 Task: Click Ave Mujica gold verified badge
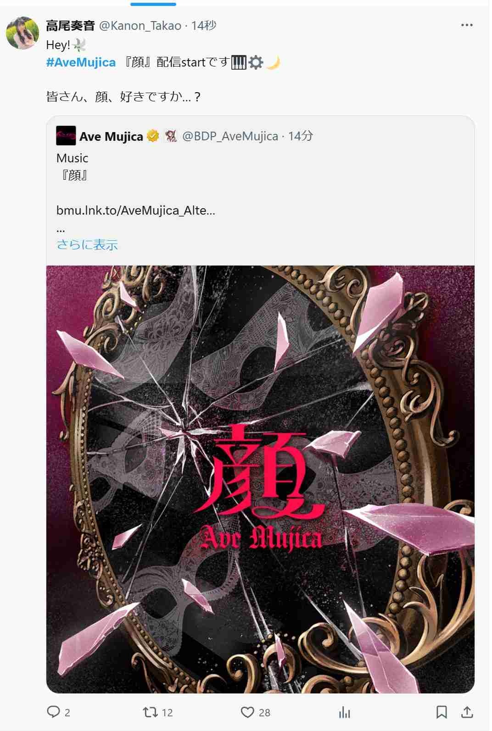(x=153, y=136)
